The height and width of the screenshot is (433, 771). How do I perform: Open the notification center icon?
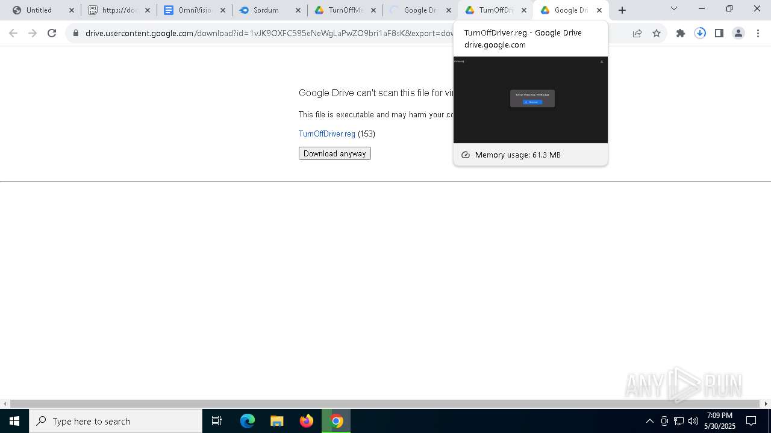click(x=751, y=421)
